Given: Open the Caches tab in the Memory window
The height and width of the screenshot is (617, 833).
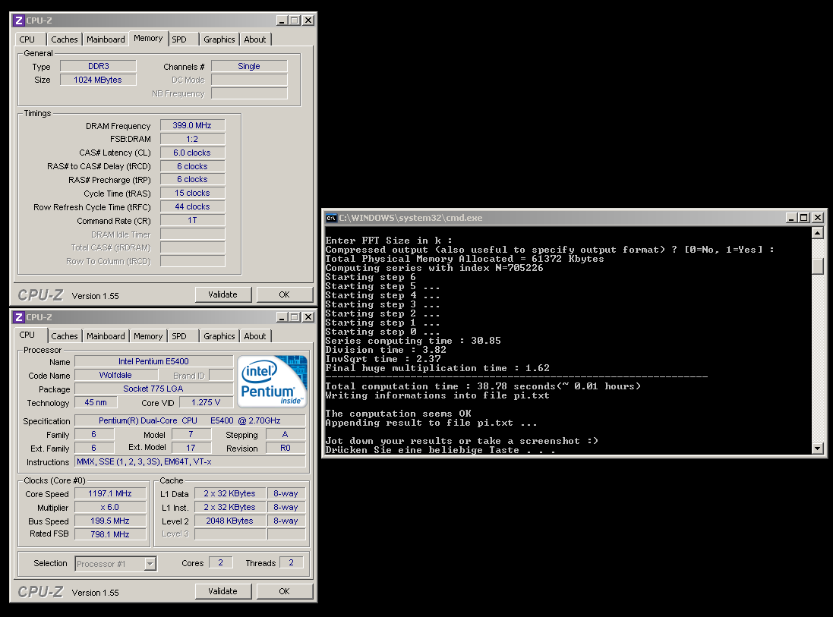Looking at the screenshot, I should (x=65, y=39).
